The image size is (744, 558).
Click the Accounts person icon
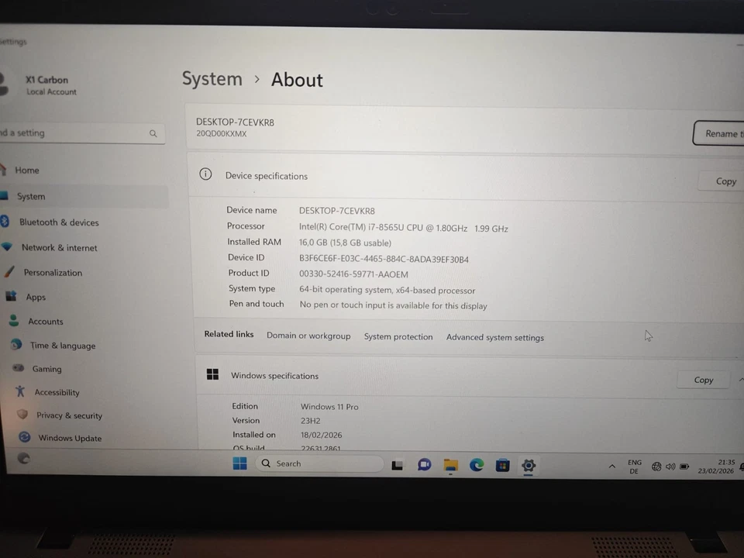click(x=14, y=320)
